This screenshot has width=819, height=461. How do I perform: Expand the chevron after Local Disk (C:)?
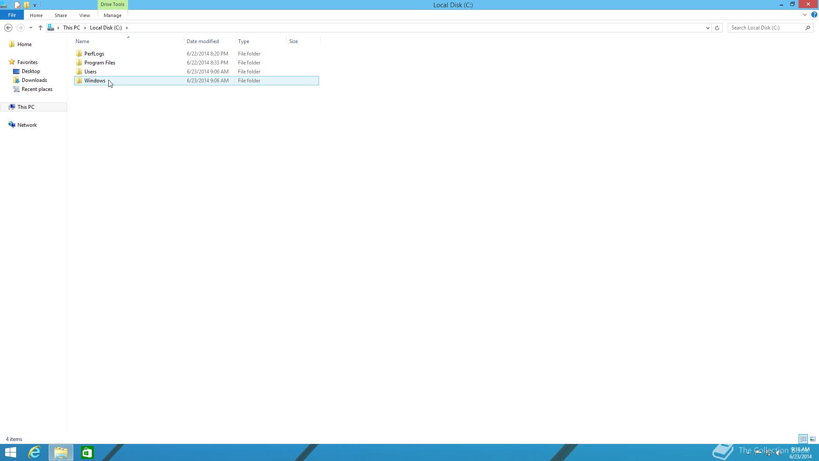click(127, 28)
